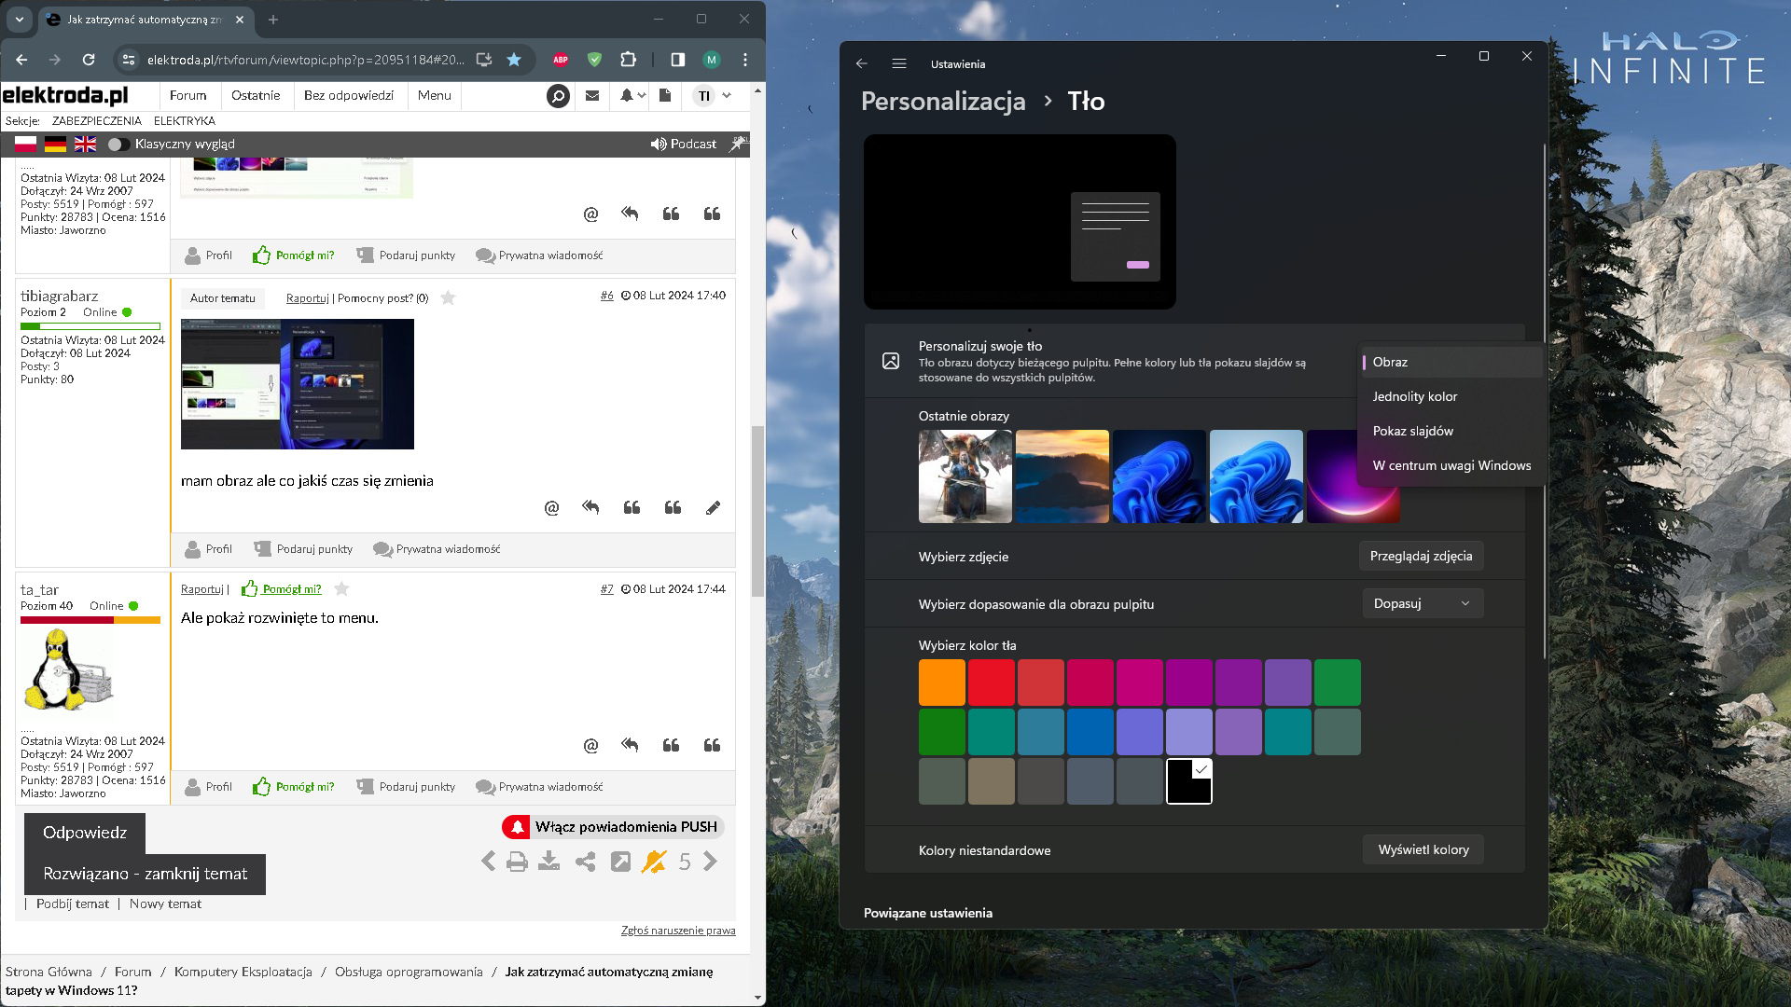Switch forum language to German flag
The width and height of the screenshot is (1791, 1007).
point(56,144)
